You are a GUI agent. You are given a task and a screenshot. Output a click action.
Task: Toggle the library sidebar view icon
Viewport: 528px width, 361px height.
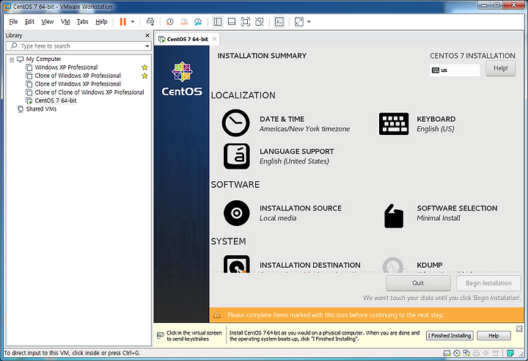click(x=218, y=22)
